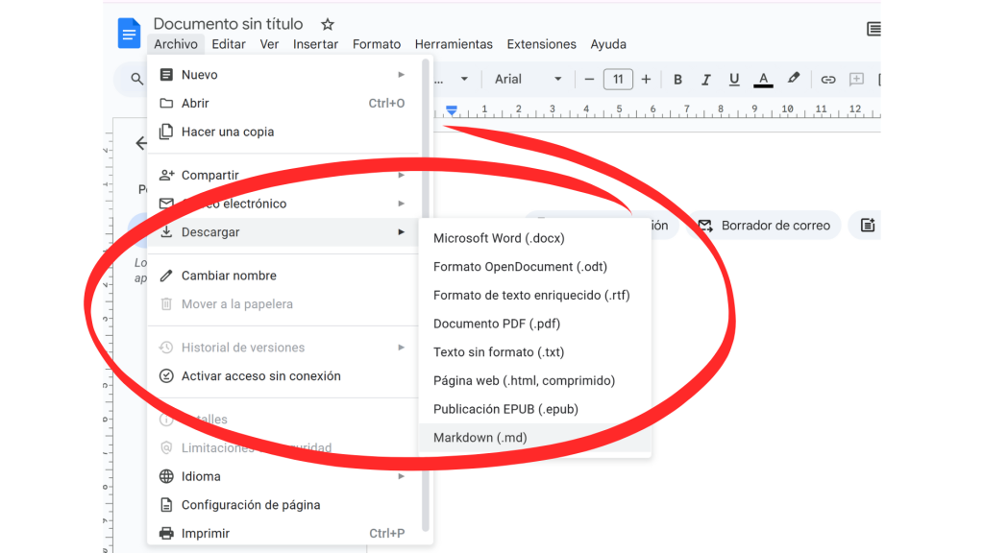Underline text with the U icon

coord(734,80)
